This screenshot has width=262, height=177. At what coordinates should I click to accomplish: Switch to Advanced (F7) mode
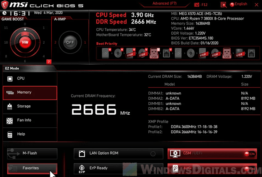click(164, 3)
